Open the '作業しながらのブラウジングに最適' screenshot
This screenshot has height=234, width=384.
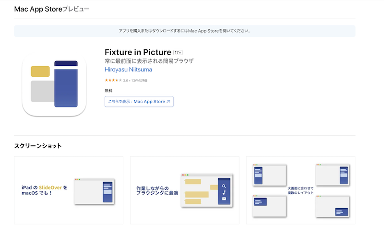coord(185,190)
